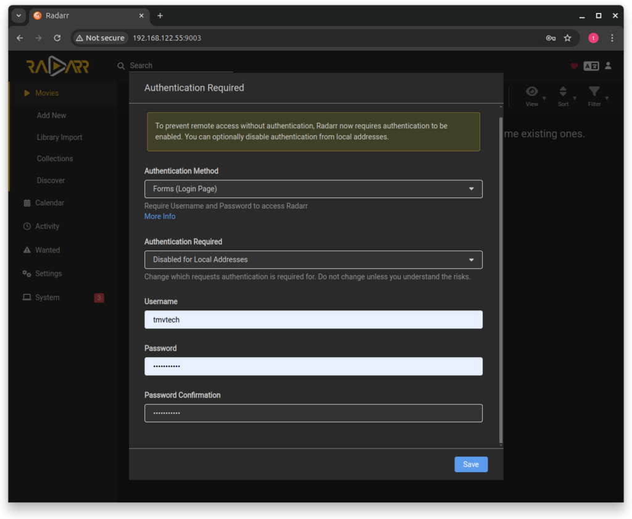The image size is (632, 519).
Task: Open the user account icon in header
Action: coord(608,65)
